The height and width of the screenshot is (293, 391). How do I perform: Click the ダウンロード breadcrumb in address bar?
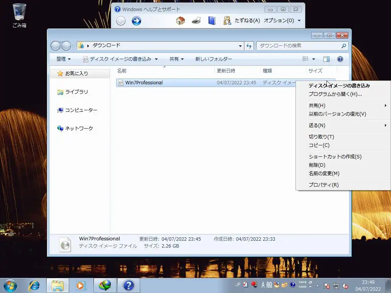(x=107, y=45)
